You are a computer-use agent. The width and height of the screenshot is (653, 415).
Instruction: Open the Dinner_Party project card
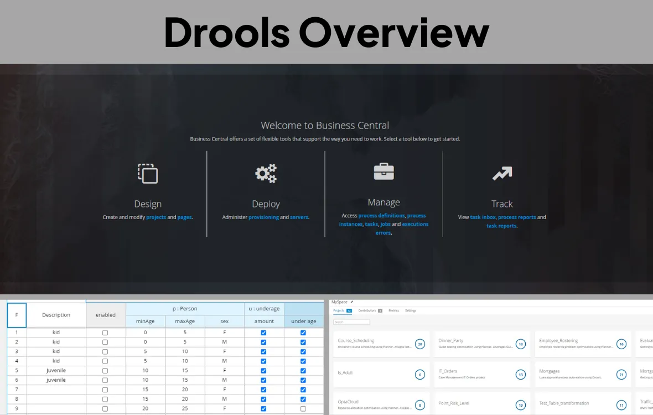click(x=482, y=344)
